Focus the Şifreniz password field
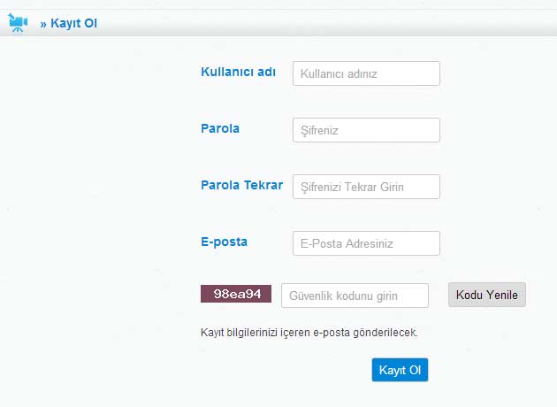The image size is (557, 407). point(366,130)
